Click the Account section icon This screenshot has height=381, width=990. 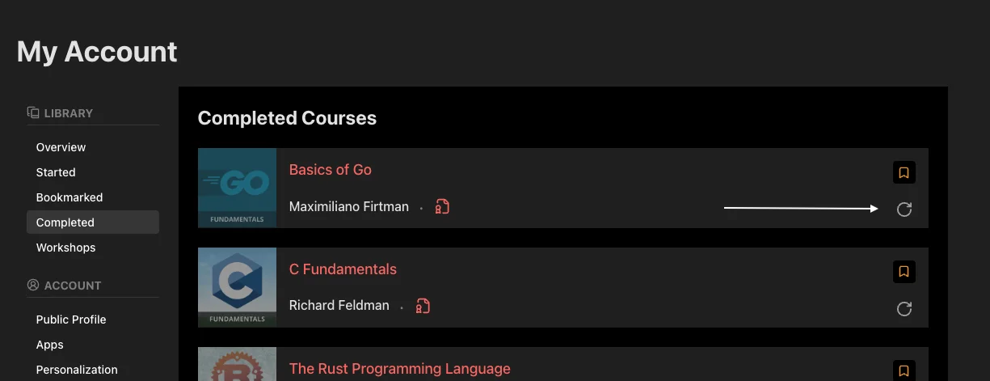click(x=33, y=285)
